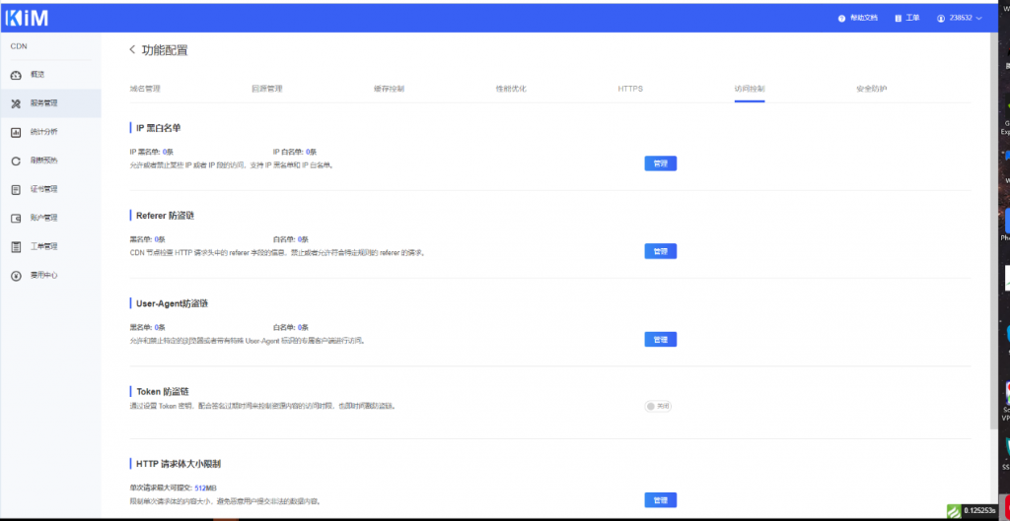Open 服务管理 via its wrench icon

click(16, 103)
